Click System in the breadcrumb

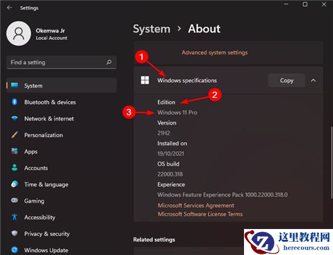coord(151,29)
